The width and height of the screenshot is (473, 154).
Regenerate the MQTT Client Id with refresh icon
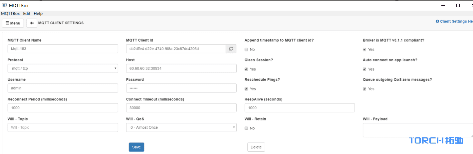tap(231, 49)
